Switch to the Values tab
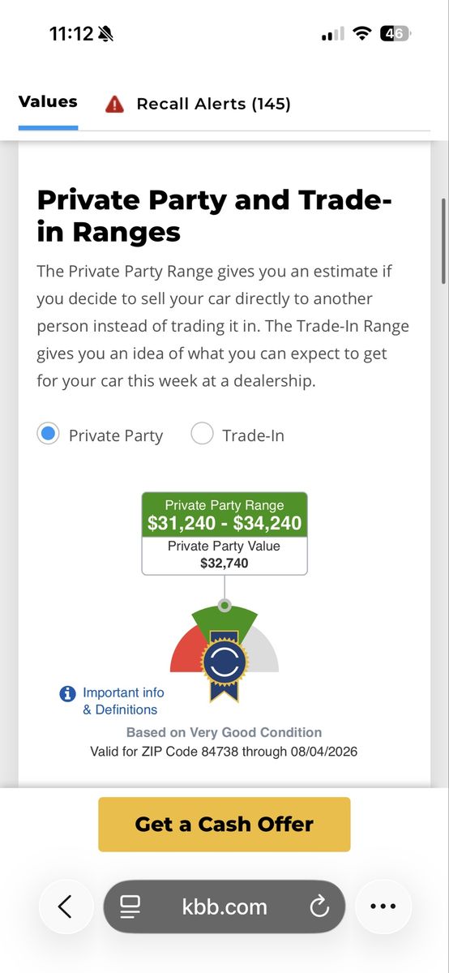The width and height of the screenshot is (449, 973). click(x=48, y=102)
